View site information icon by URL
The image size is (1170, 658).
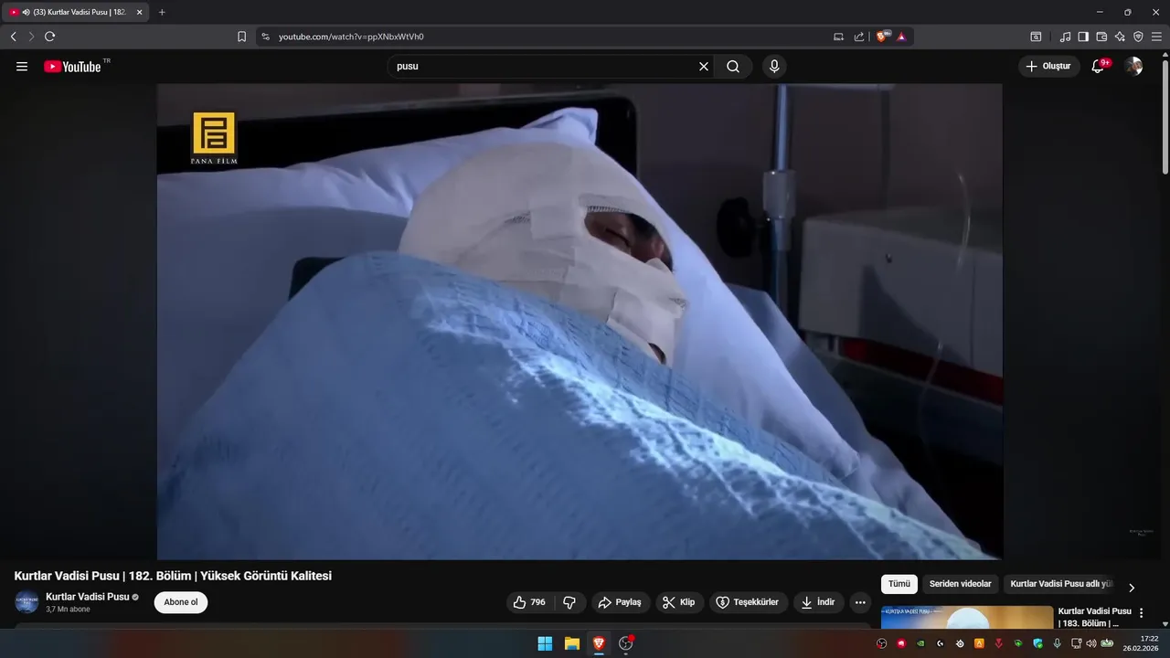(x=266, y=37)
